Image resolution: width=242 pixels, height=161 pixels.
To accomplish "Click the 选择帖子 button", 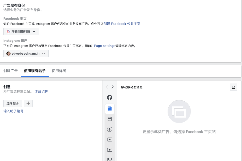I will click(x=13, y=103).
